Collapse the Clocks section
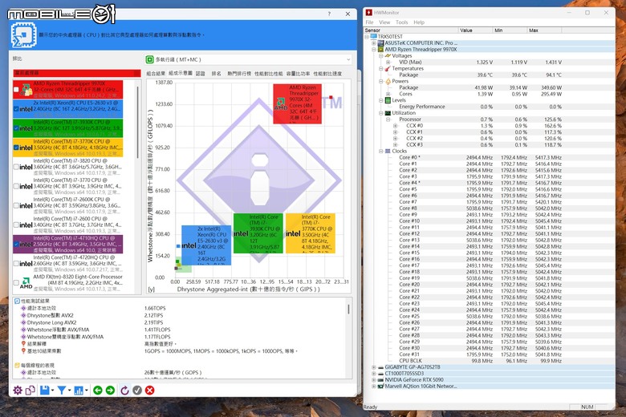This screenshot has width=626, height=417. (381, 152)
